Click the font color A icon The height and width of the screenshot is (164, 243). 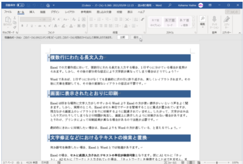pyautogui.click(x=71, y=26)
